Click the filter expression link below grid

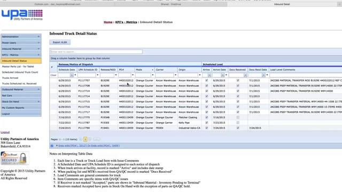pyautogui.click(x=89, y=146)
